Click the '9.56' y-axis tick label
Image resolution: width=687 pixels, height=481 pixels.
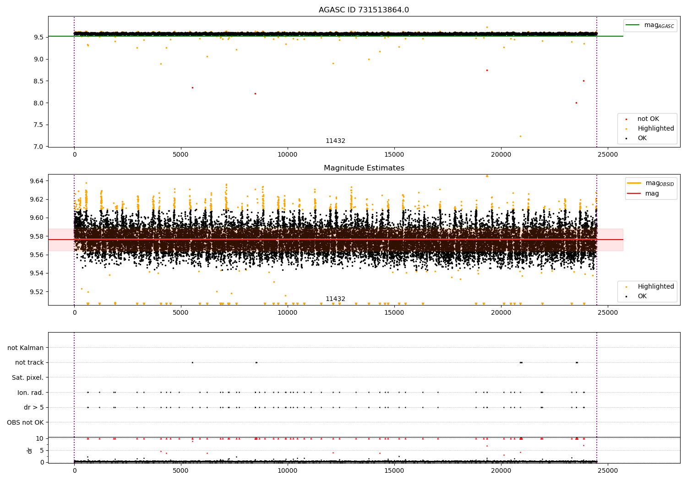click(37, 255)
